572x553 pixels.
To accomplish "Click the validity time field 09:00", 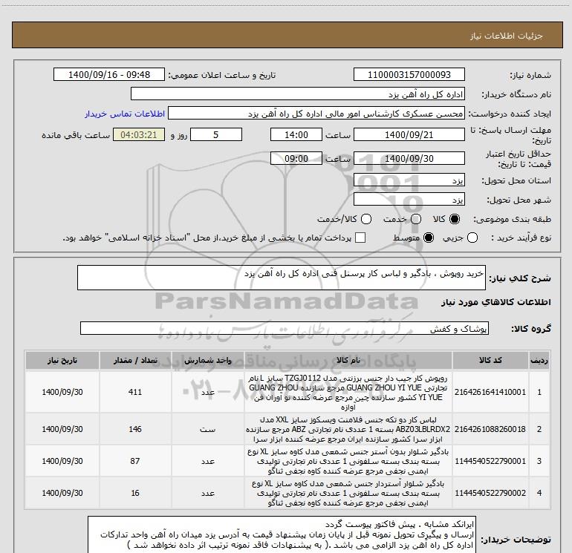I will point(296,158).
